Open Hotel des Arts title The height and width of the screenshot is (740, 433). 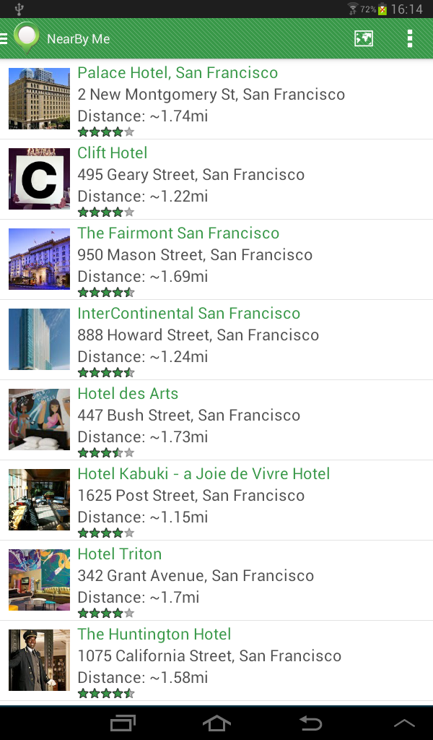pyautogui.click(x=128, y=394)
